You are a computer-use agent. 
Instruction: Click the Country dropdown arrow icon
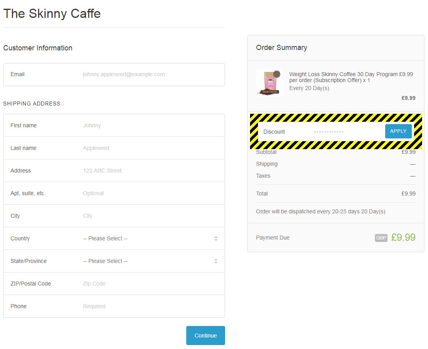216,238
